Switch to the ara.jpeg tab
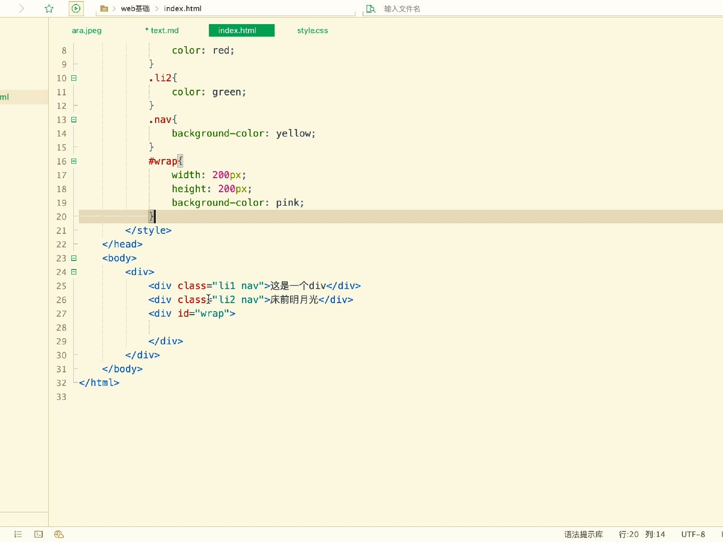723x542 pixels. pos(87,31)
